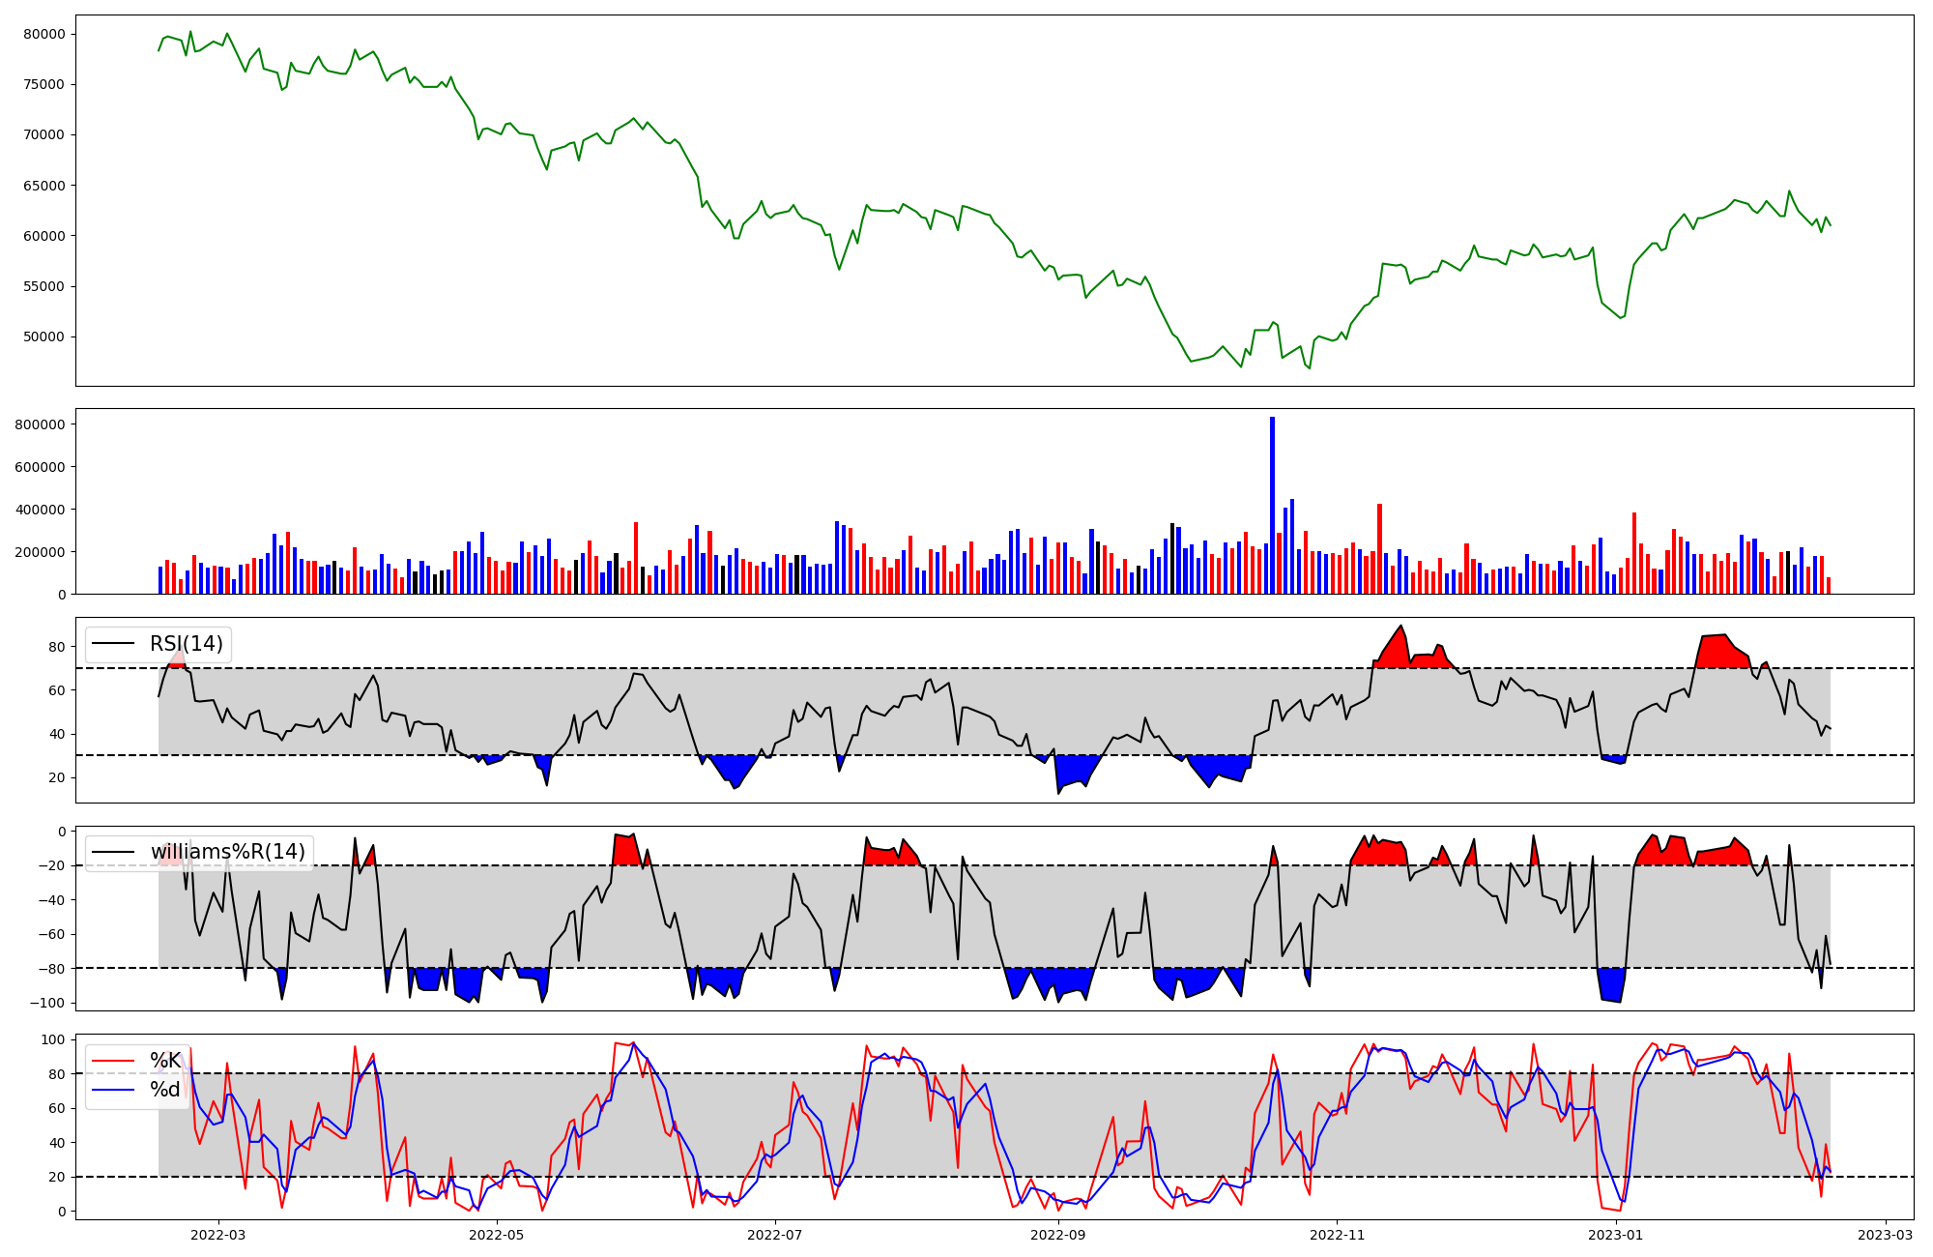Click the 100 tick on stochastic chart
This screenshot has height=1257, width=1933.
pos(55,1039)
